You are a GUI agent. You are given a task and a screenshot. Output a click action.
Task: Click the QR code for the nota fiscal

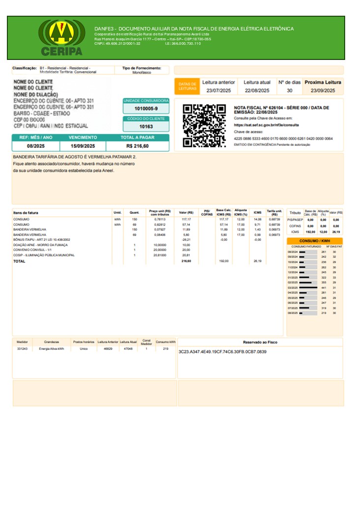tap(204, 126)
